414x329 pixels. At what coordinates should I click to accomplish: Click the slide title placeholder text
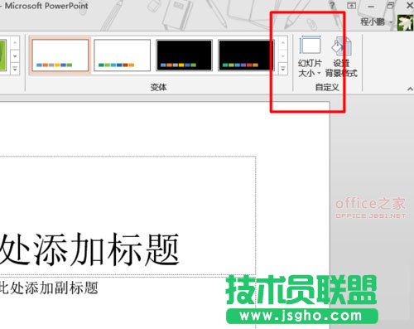point(89,249)
